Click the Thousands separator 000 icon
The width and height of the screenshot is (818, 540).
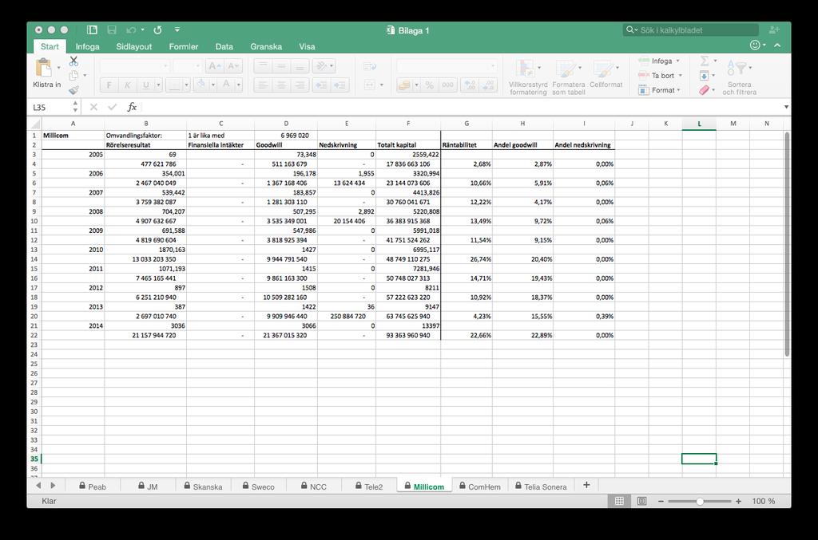click(447, 85)
